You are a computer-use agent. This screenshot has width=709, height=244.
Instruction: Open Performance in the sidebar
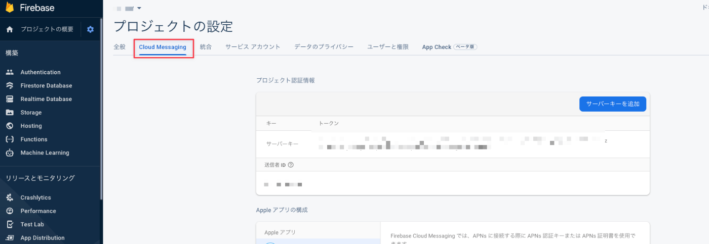tap(38, 211)
